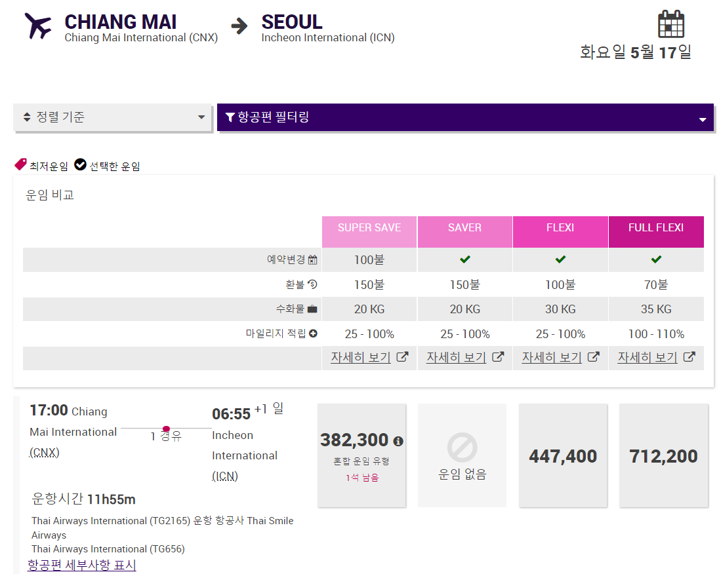The width and height of the screenshot is (719, 574).
Task: Click the refund icon beside 환불
Action: coord(313,284)
